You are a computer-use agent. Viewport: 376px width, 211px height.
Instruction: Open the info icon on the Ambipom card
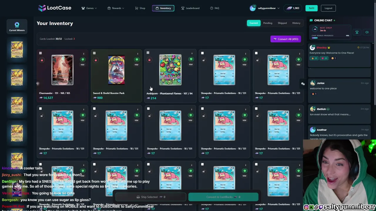click(x=192, y=53)
